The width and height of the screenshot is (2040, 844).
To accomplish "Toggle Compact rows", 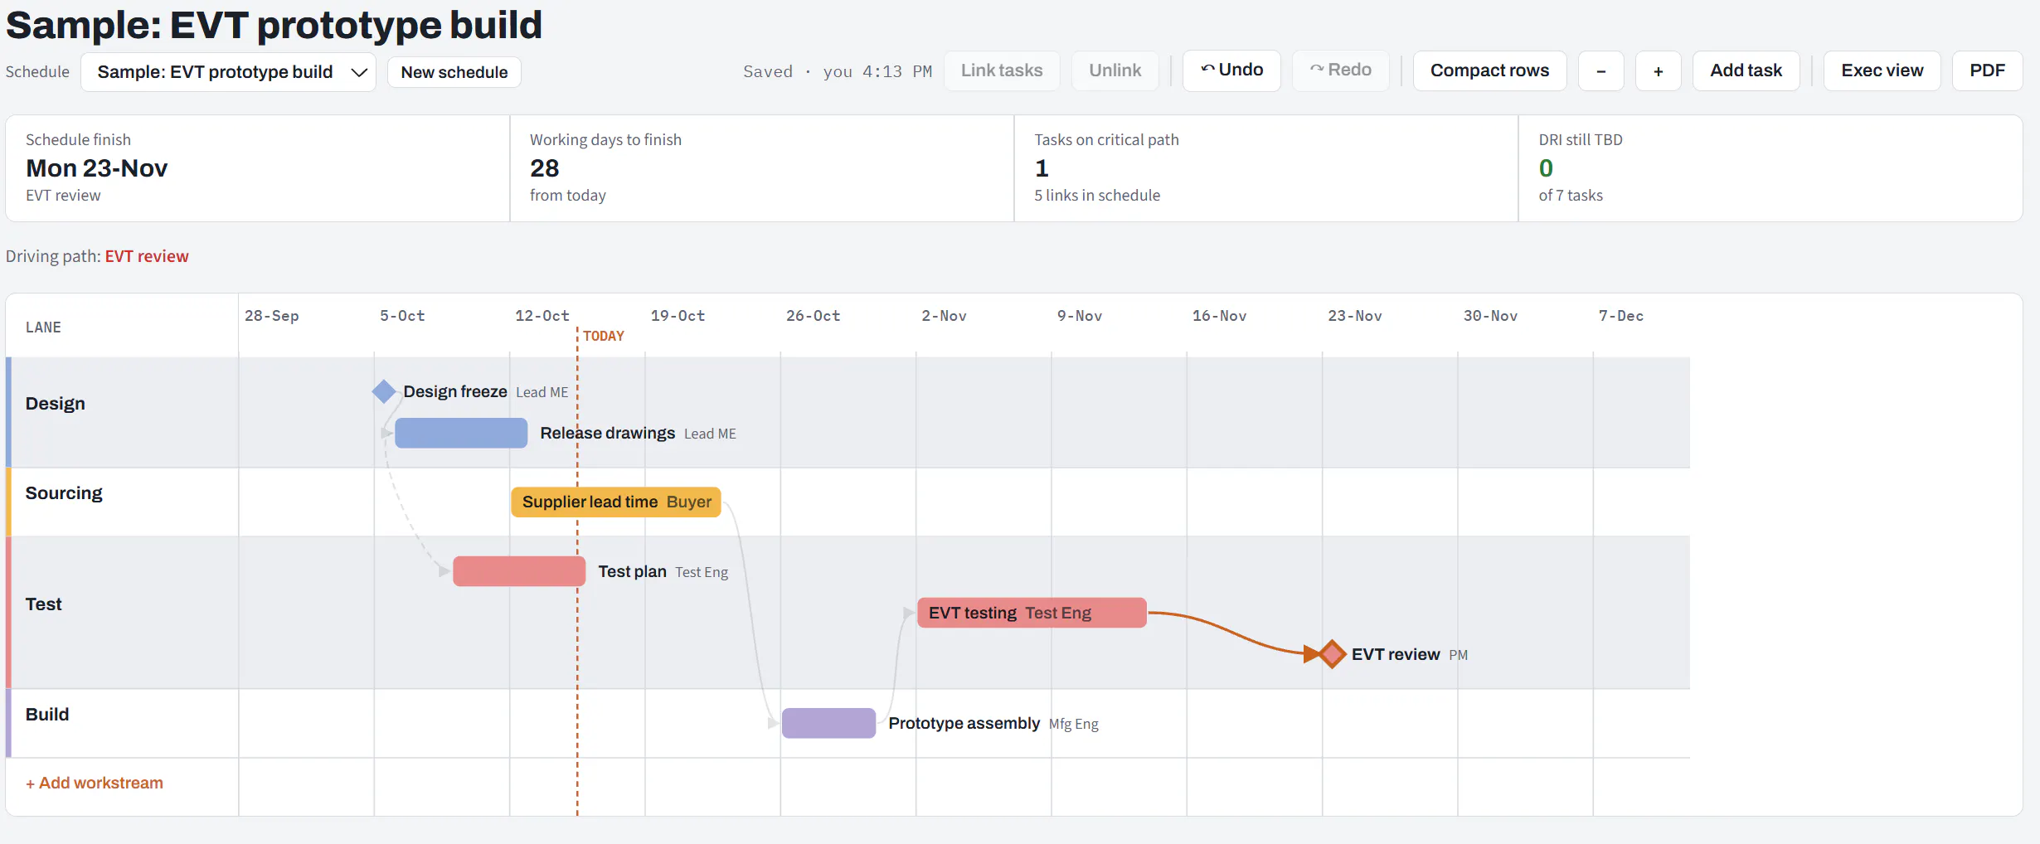I will [1489, 71].
